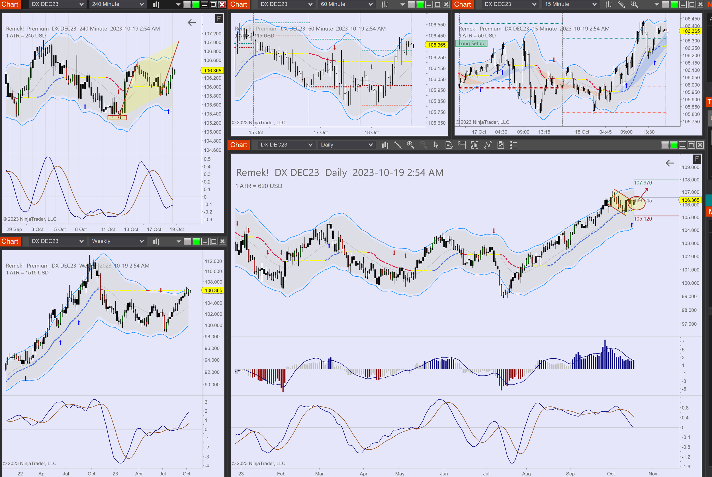Expand Daily interval dropdown
The width and height of the screenshot is (712, 477).
click(346, 145)
